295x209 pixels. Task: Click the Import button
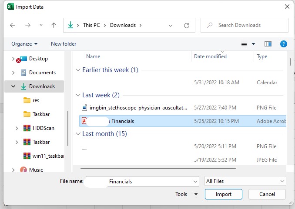pyautogui.click(x=224, y=194)
